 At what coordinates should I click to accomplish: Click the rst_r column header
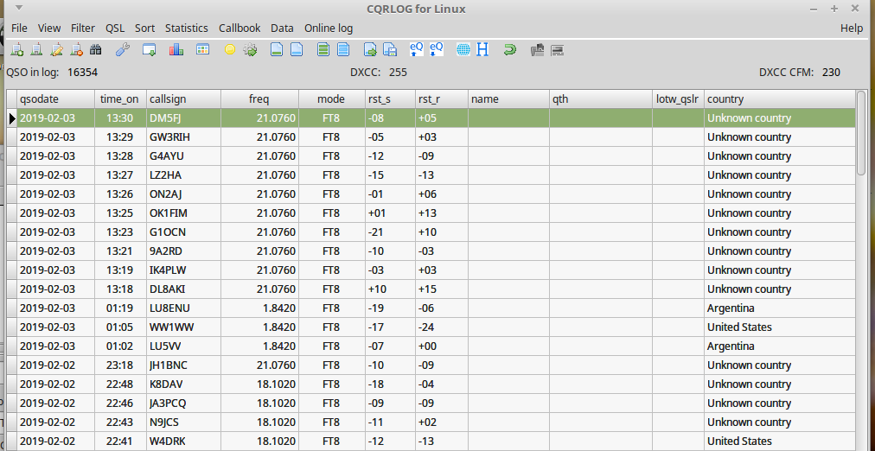tap(442, 99)
